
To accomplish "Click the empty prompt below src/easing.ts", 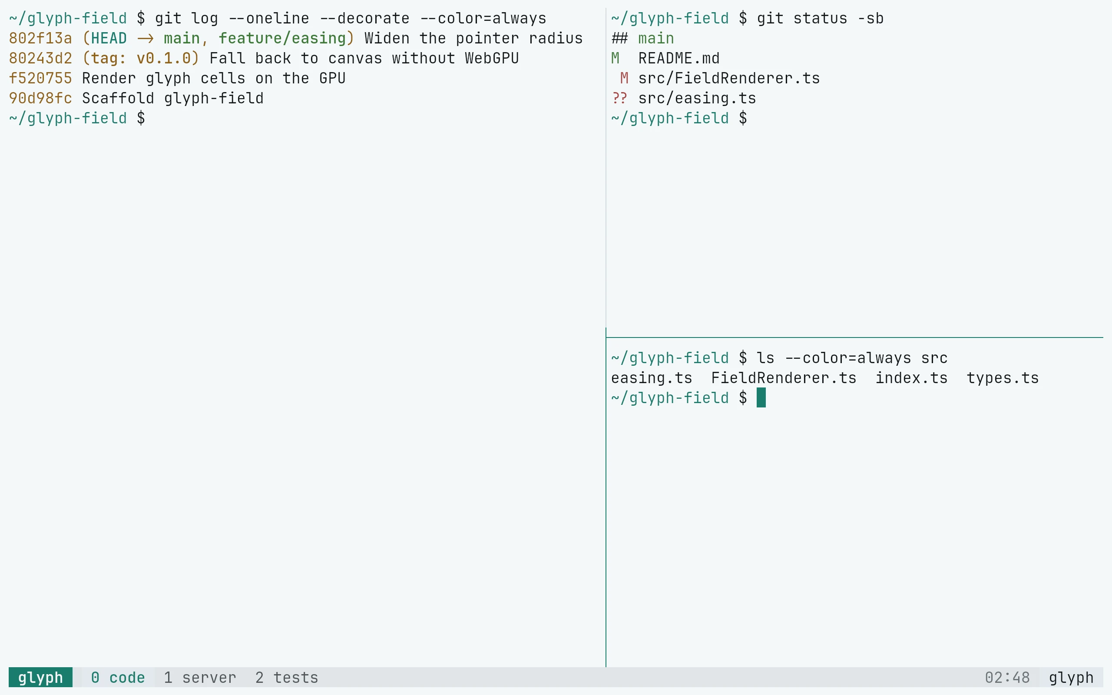I will coord(678,118).
